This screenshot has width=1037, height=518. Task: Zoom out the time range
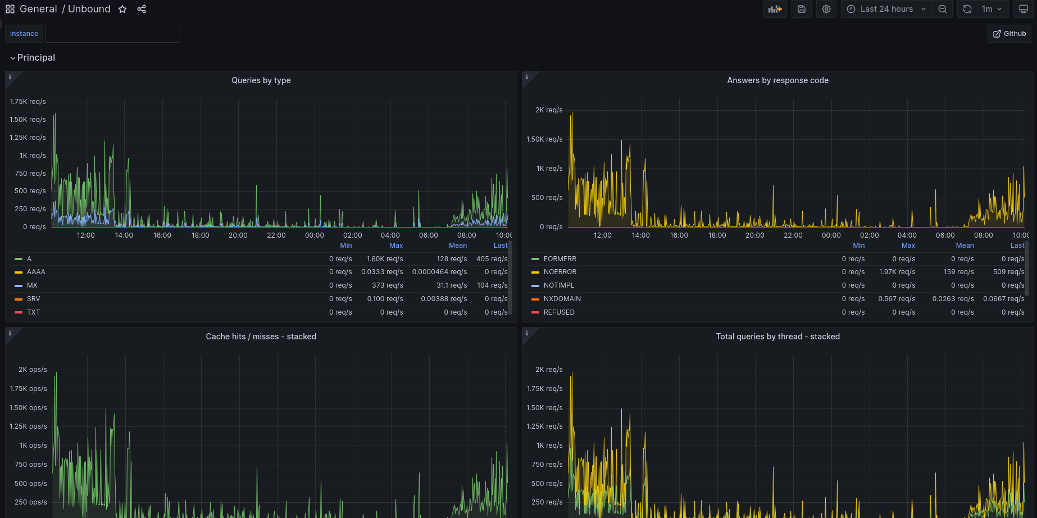pos(943,9)
